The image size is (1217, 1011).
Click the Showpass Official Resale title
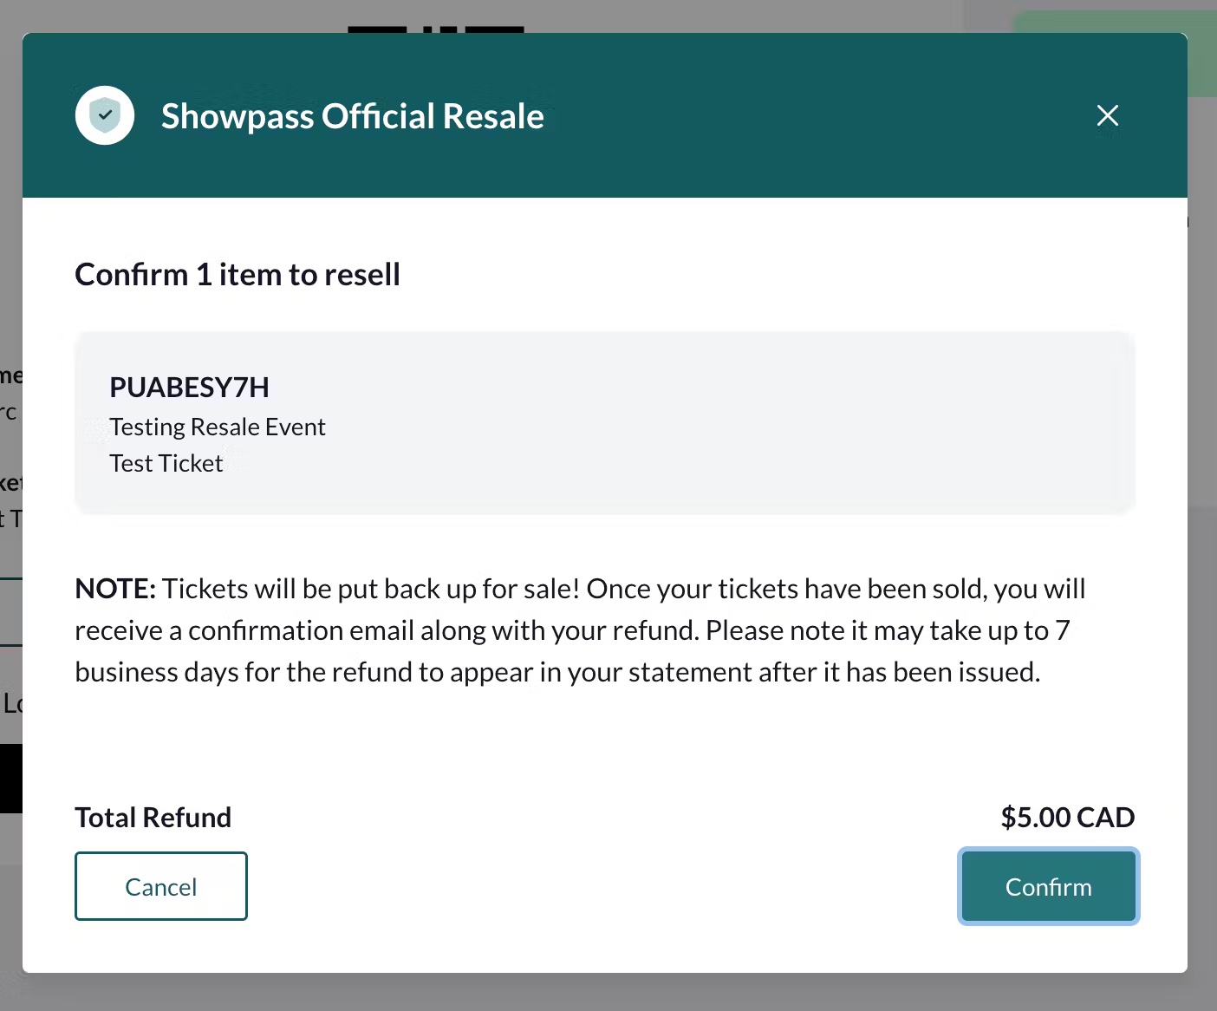353,116
